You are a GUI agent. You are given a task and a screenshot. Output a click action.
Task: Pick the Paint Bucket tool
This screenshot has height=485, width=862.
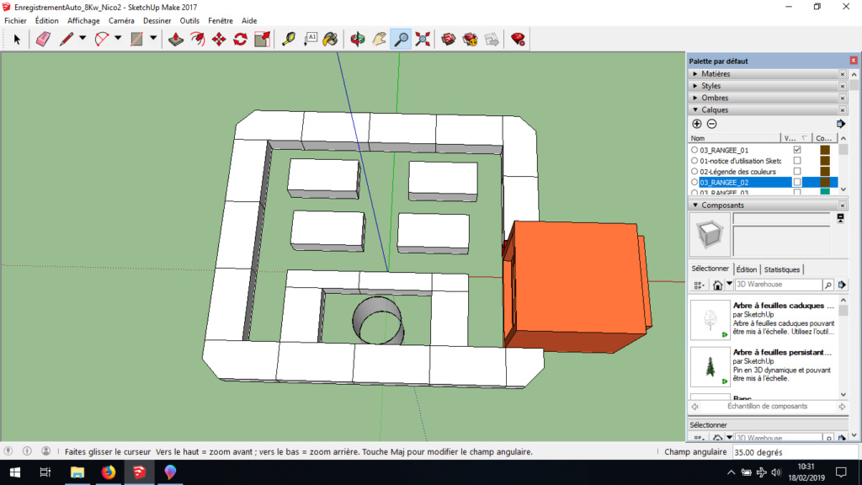330,39
